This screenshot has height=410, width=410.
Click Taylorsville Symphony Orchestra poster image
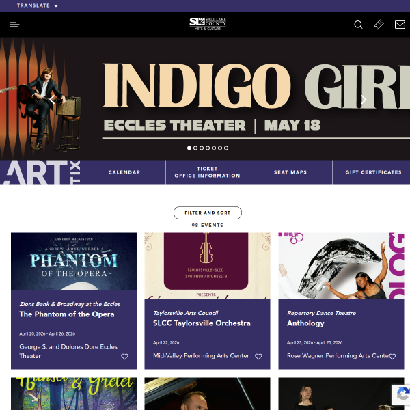(207, 266)
